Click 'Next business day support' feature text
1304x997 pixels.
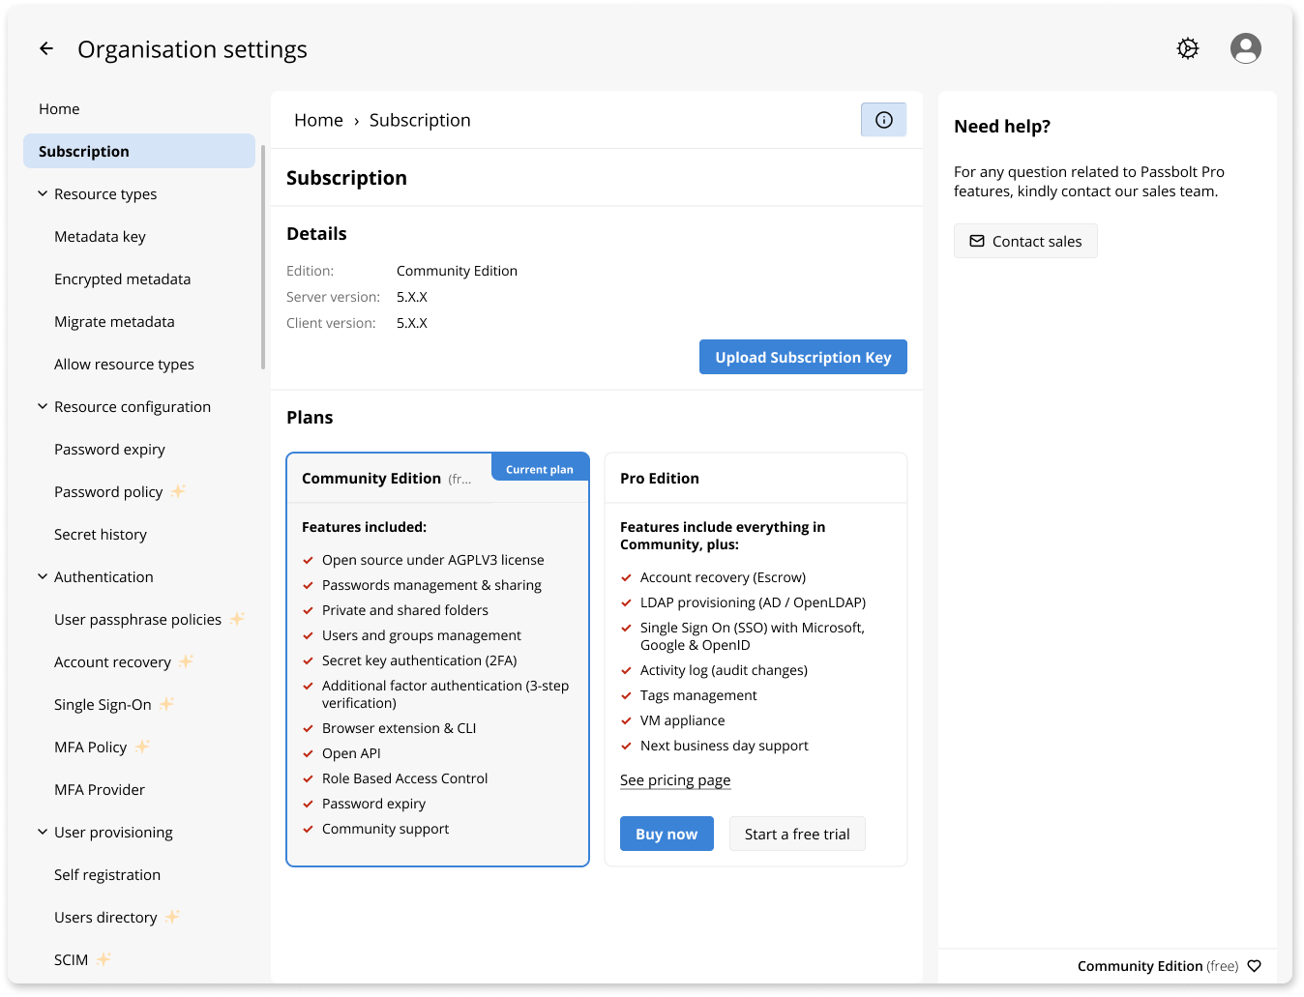click(x=724, y=746)
